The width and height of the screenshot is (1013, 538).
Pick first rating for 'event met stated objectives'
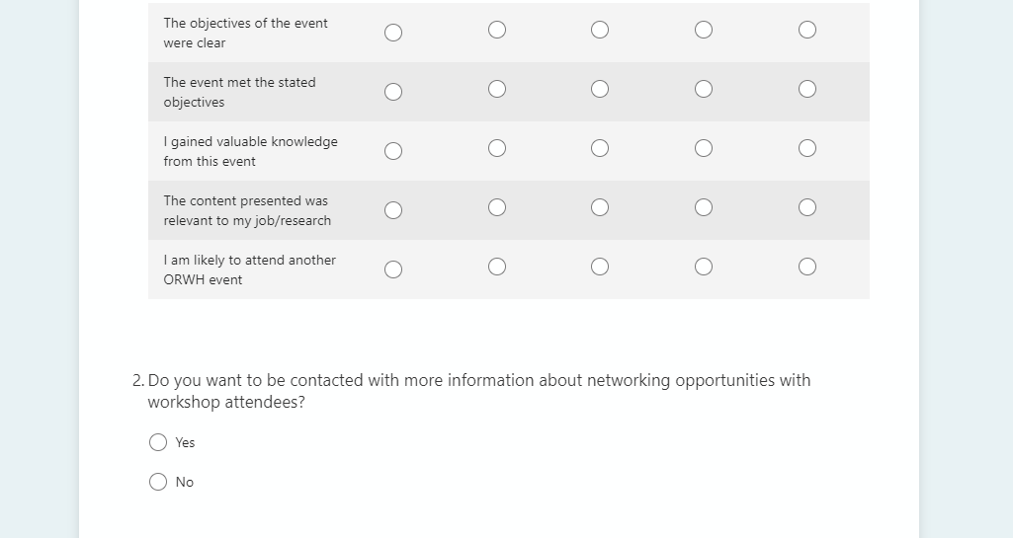click(393, 92)
